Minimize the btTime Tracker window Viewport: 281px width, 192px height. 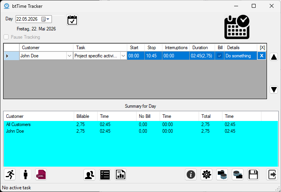click(x=236, y=6)
